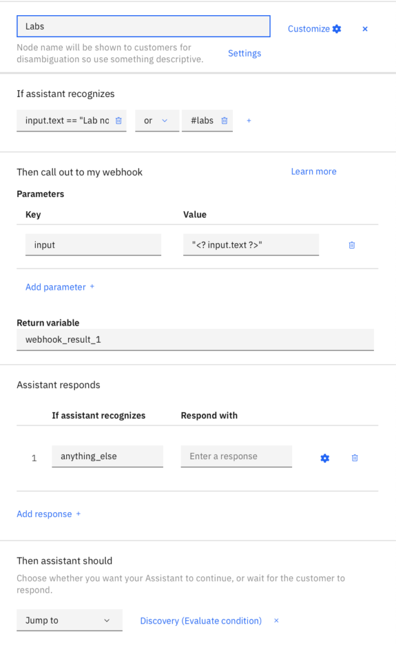
Task: Close the node editor panel
Action: point(365,28)
